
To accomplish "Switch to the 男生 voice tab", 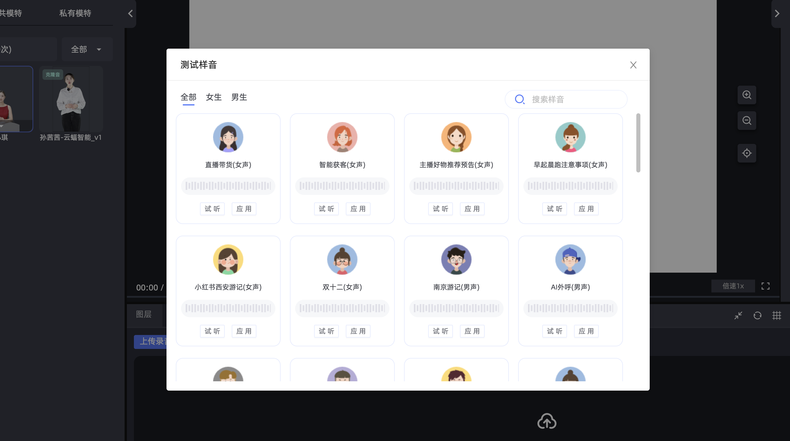I will (x=239, y=97).
